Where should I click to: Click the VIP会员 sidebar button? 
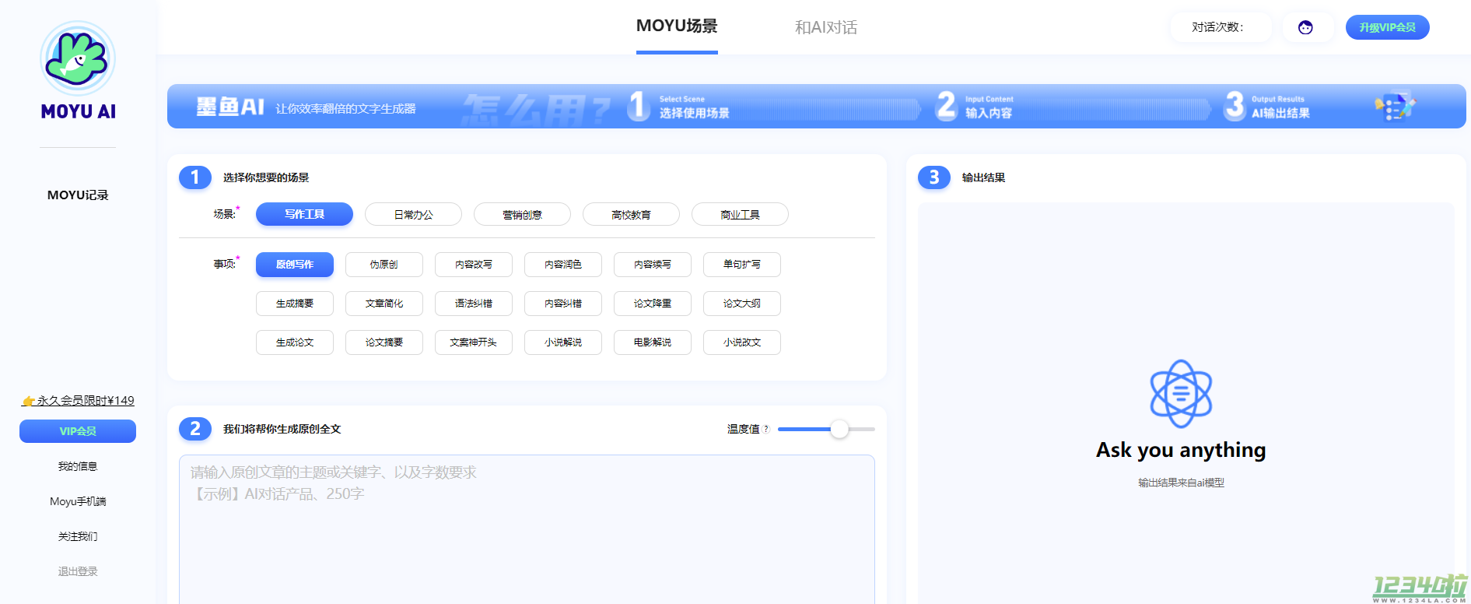coord(78,431)
